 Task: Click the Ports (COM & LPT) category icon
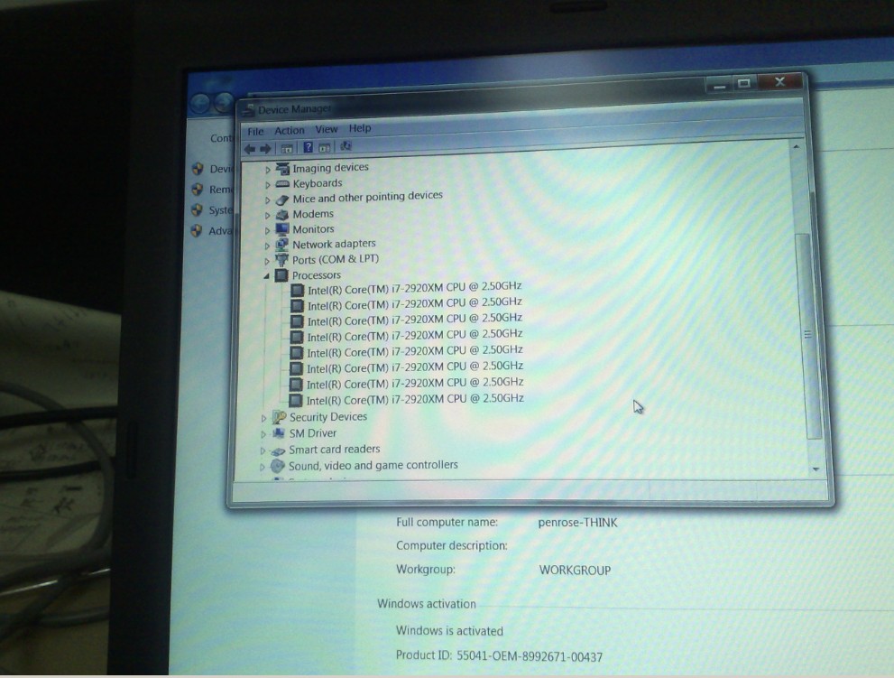tap(281, 260)
